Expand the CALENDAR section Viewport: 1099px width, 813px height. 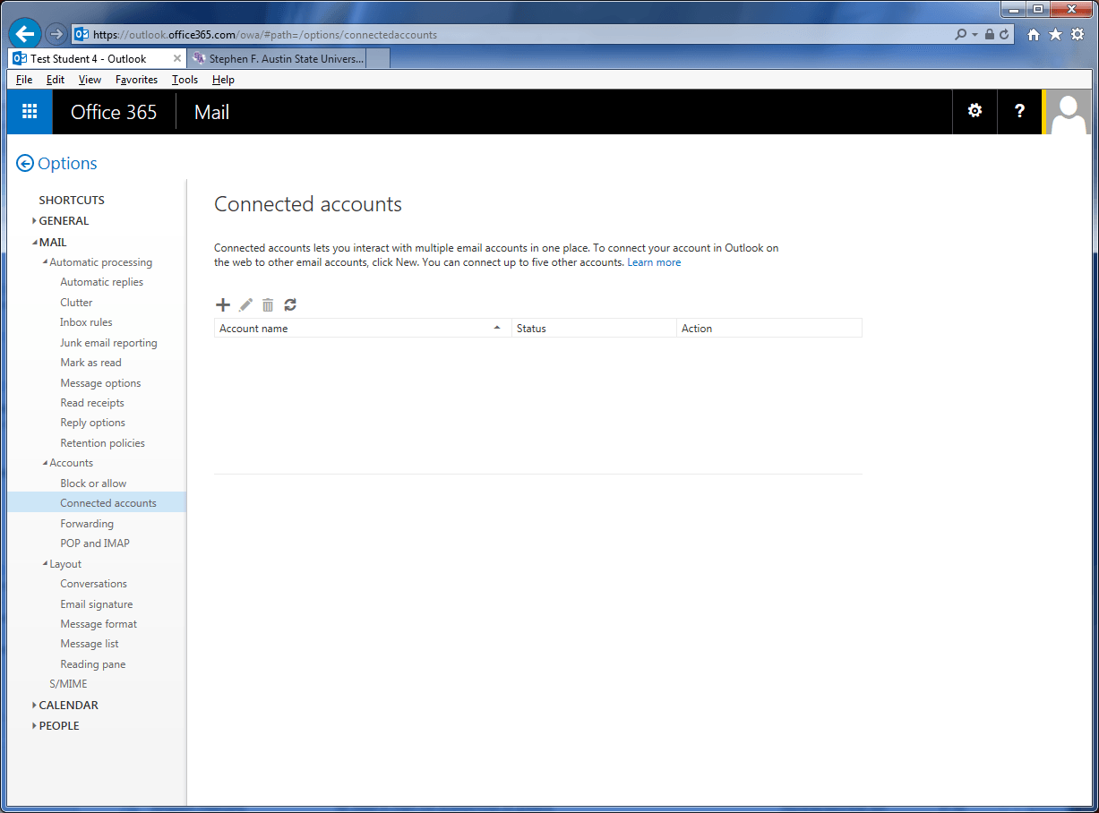point(68,706)
